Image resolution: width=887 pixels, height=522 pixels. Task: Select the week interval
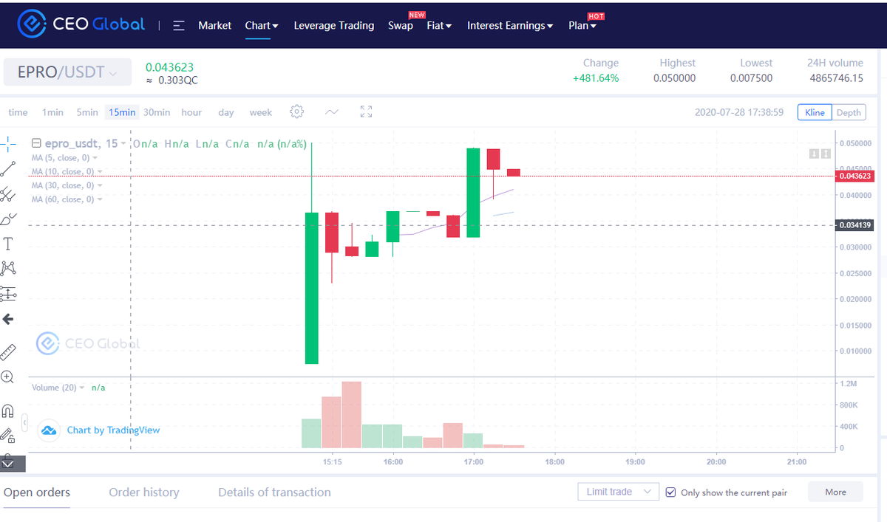(261, 112)
